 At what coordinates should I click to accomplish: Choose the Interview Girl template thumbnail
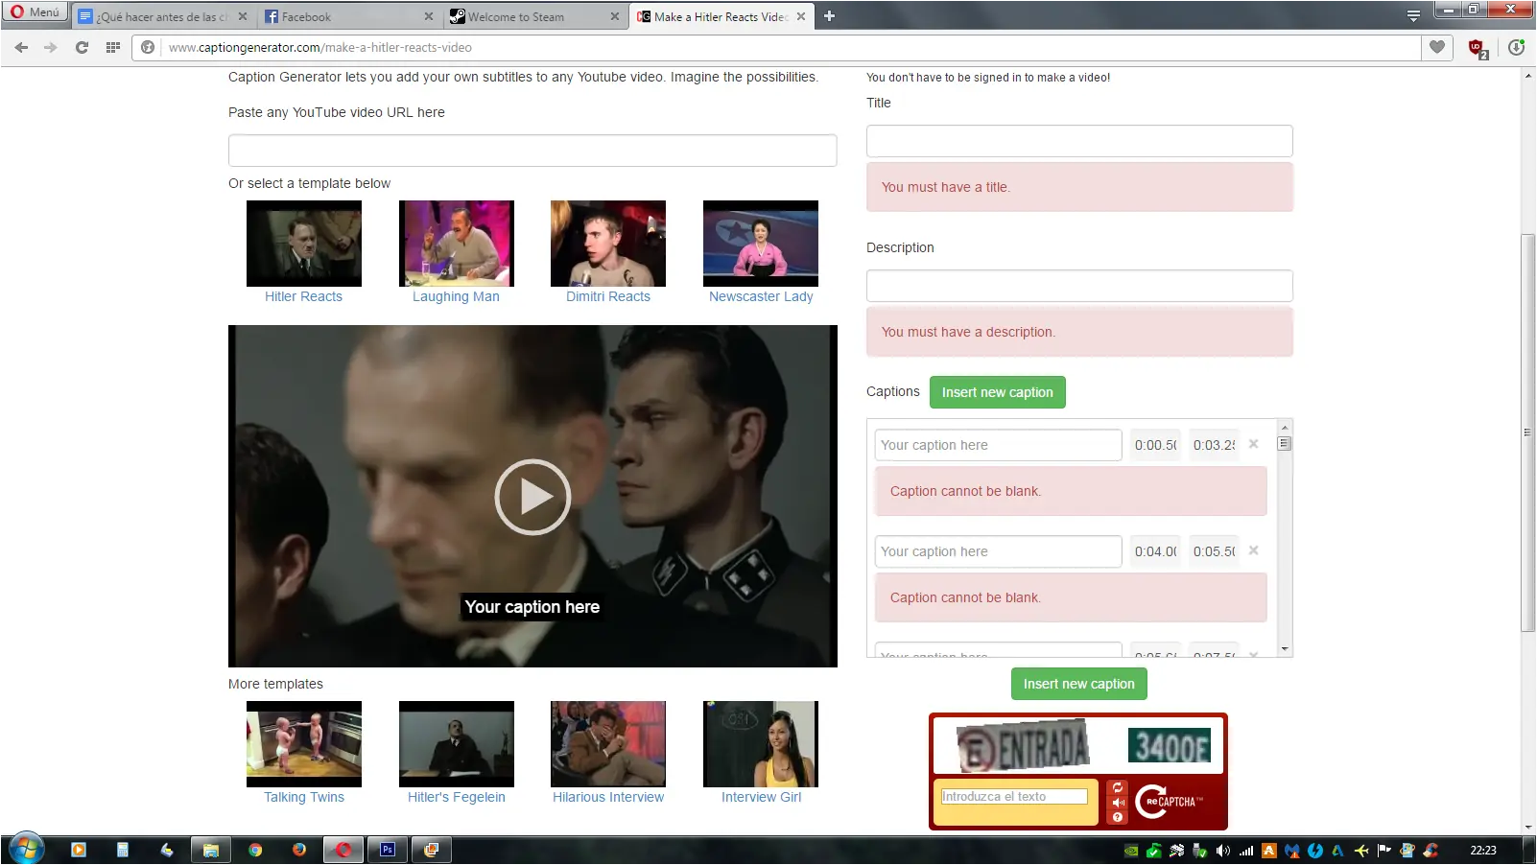761,744
